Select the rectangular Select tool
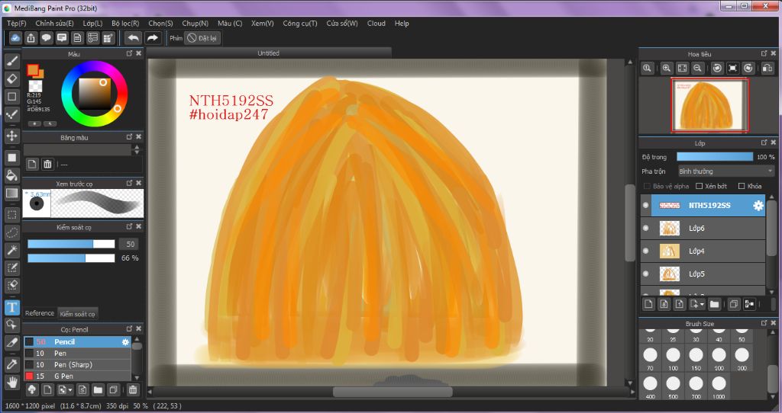Image resolution: width=782 pixels, height=413 pixels. click(12, 214)
